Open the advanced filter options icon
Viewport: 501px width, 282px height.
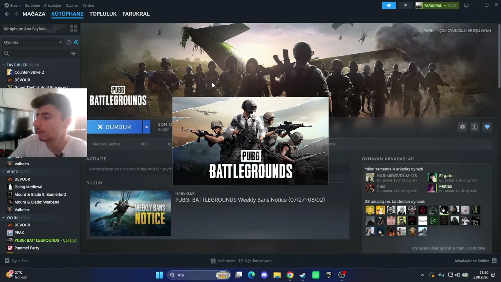click(x=73, y=53)
